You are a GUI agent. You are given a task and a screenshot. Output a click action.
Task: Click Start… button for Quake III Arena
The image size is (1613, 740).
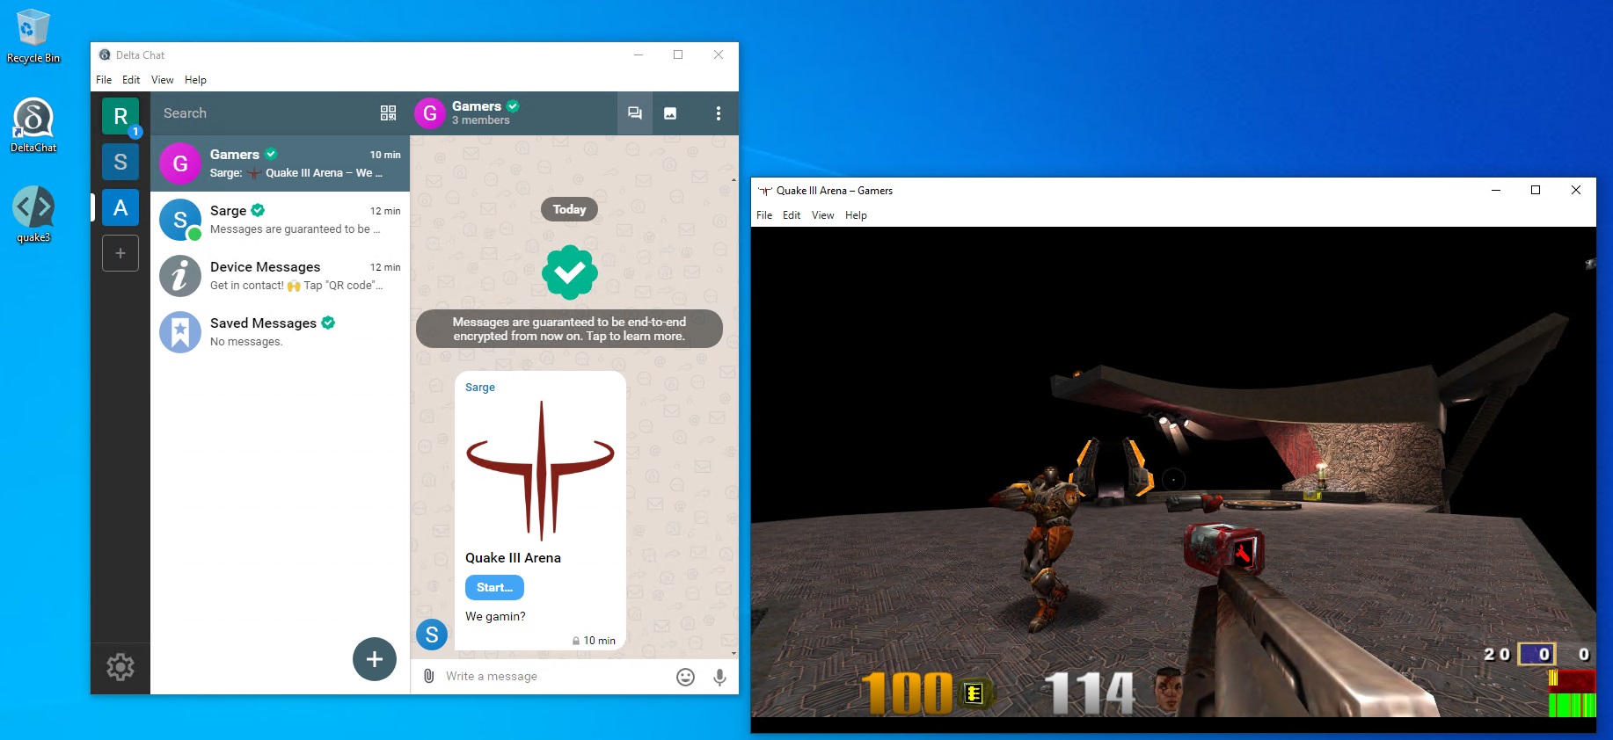pos(494,587)
